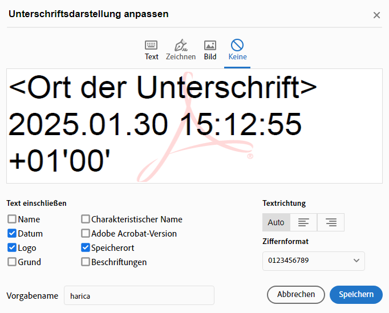Screen dimensions: 389x313
Task: Enable Charakteristischer Name option
Action: click(86, 219)
